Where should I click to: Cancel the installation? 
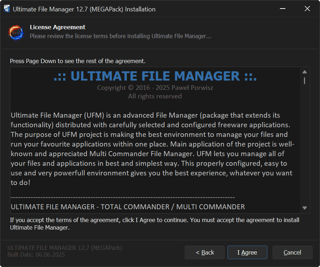pyautogui.click(x=292, y=252)
